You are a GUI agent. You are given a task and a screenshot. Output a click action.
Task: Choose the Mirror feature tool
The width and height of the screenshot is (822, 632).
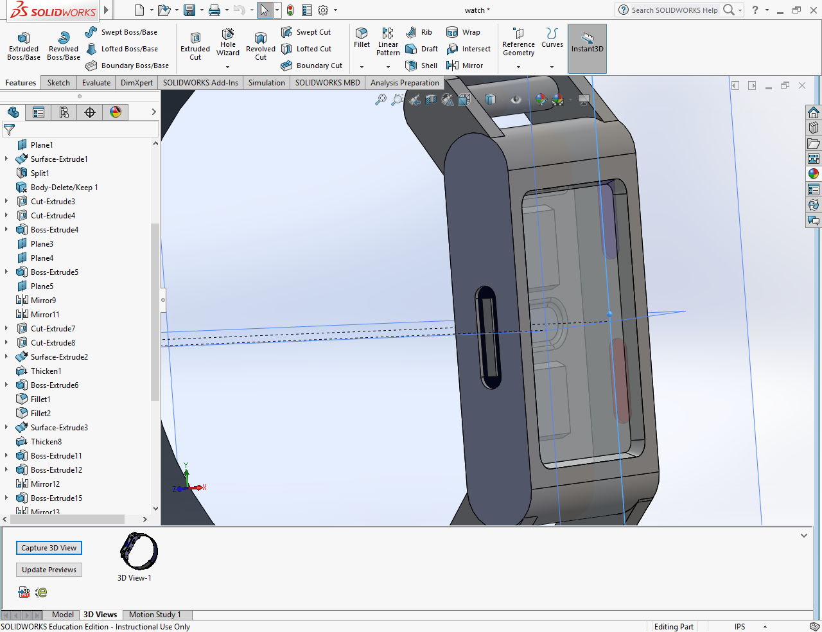[465, 66]
